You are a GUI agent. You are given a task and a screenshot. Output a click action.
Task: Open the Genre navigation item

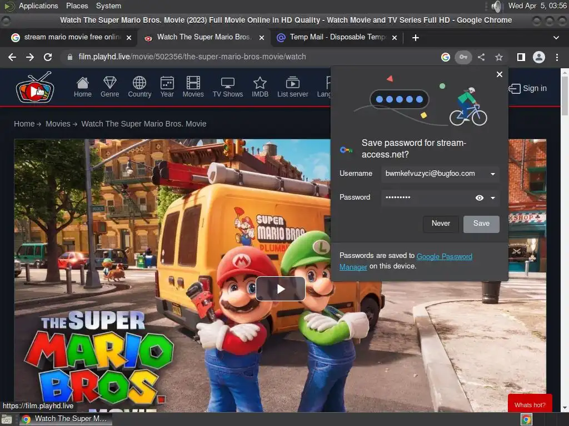[x=109, y=87]
